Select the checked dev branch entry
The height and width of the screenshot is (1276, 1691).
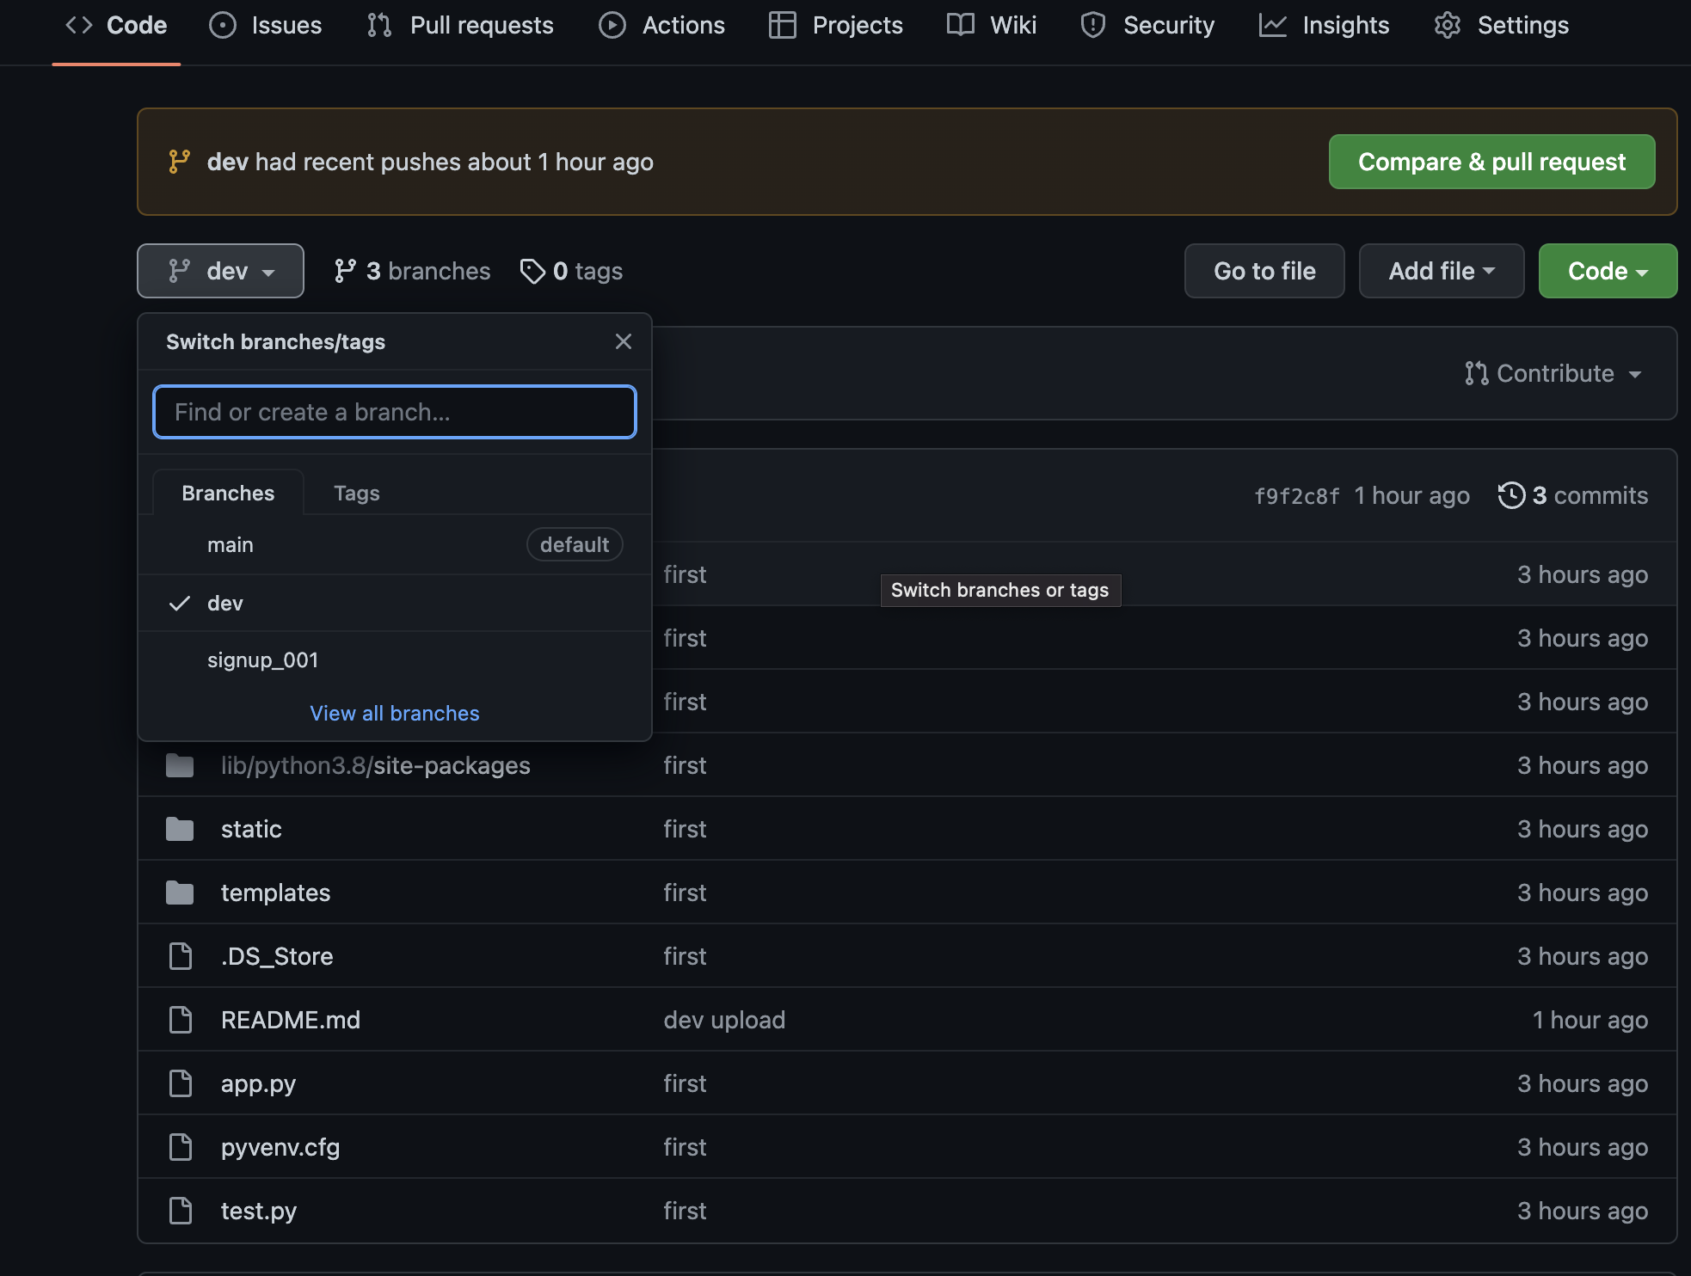(225, 604)
